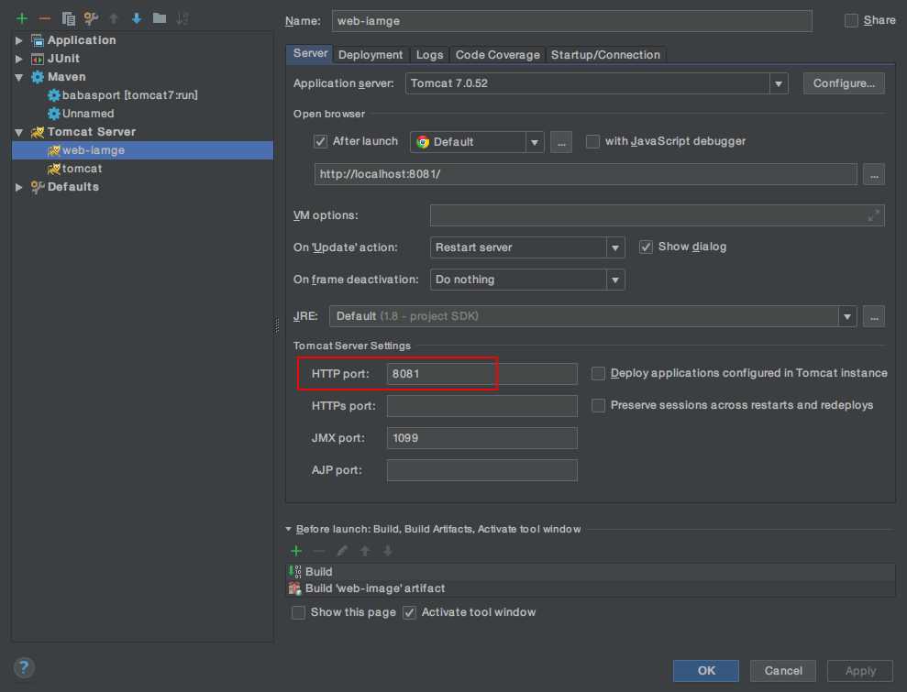This screenshot has width=907, height=692.
Task: Uncheck Activate tool window checkbox
Action: coord(410,612)
